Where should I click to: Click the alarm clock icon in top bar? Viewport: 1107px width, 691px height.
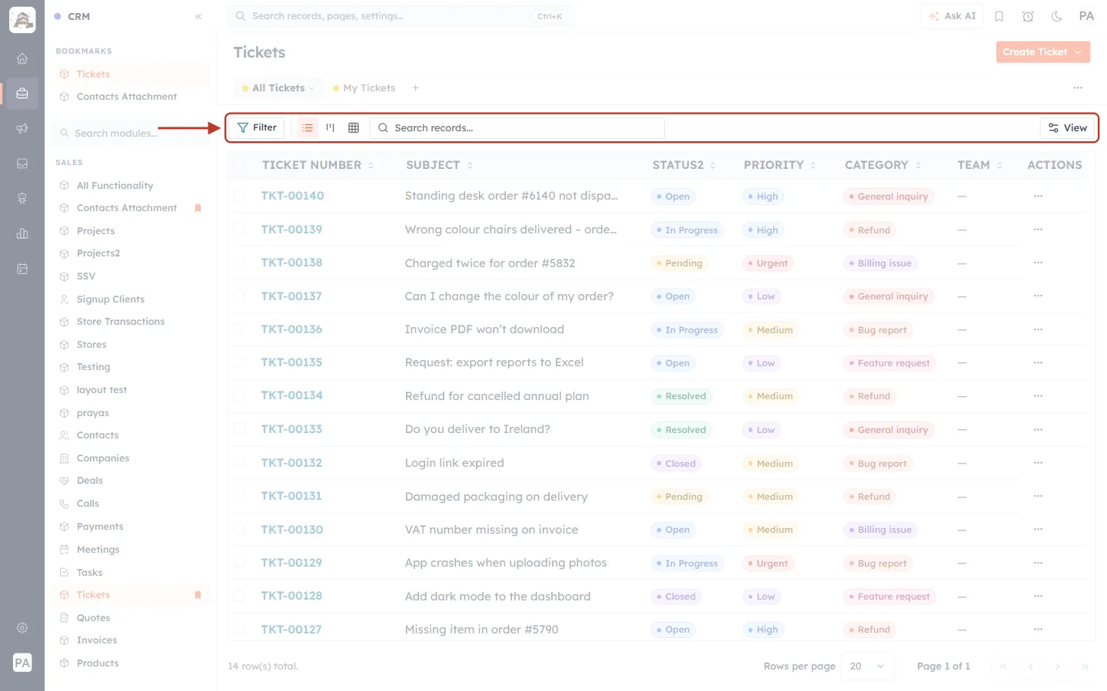tap(1028, 16)
